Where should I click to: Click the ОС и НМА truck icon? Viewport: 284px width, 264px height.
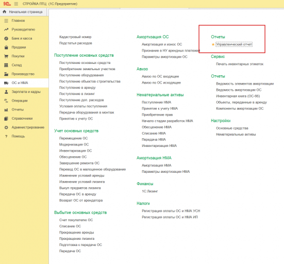click(x=6, y=83)
